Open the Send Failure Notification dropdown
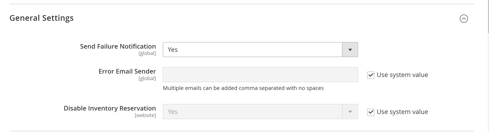Viewport: 489px width, 132px height. 252,49
